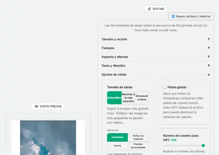Click the eye icon in VISTA PREVIA

click(x=36, y=107)
